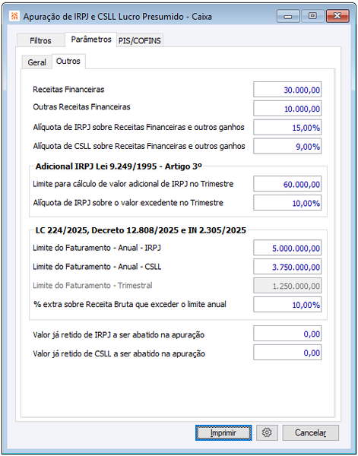The width and height of the screenshot is (358, 456).
Task: Edit annual IRPJ Limite do Faturamento field
Action: (287, 248)
